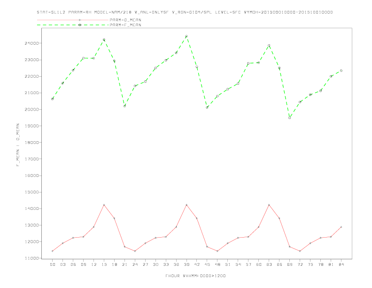Image resolution: width=372 pixels, height=288 pixels.
Task: Click the 39 forecast hour x-axis label
Action: pyautogui.click(x=186, y=264)
